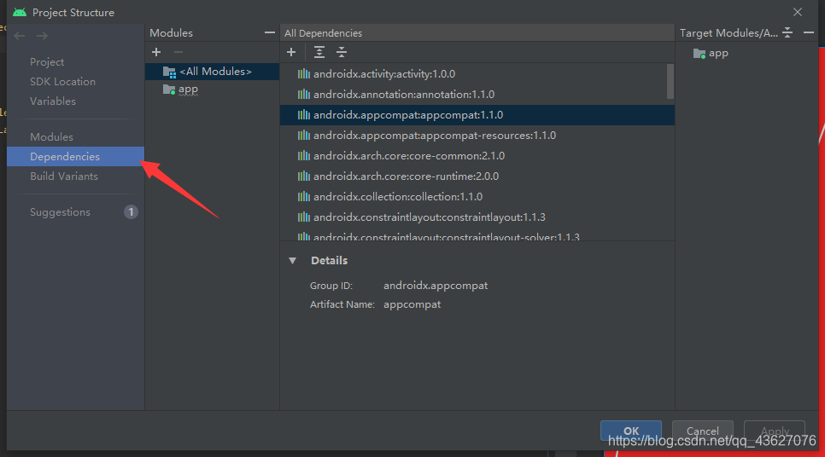
Task: Click the Group ID value androidx.appcompat
Action: click(x=436, y=286)
